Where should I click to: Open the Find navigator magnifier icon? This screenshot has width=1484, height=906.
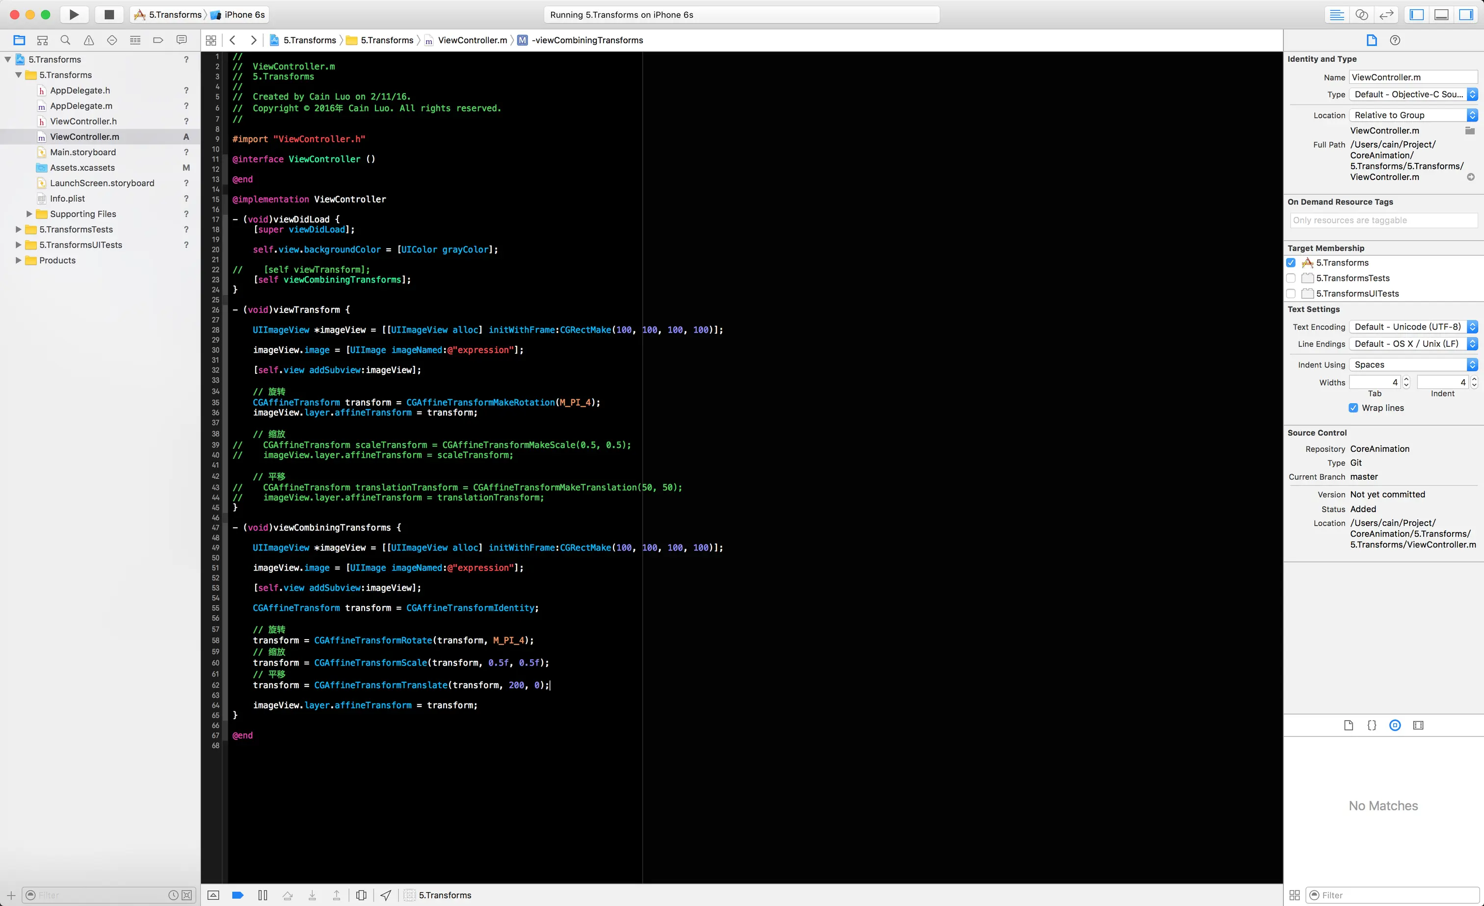[65, 40]
